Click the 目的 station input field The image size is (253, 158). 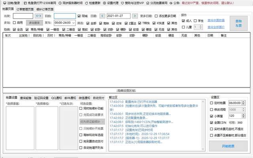tap(65, 16)
